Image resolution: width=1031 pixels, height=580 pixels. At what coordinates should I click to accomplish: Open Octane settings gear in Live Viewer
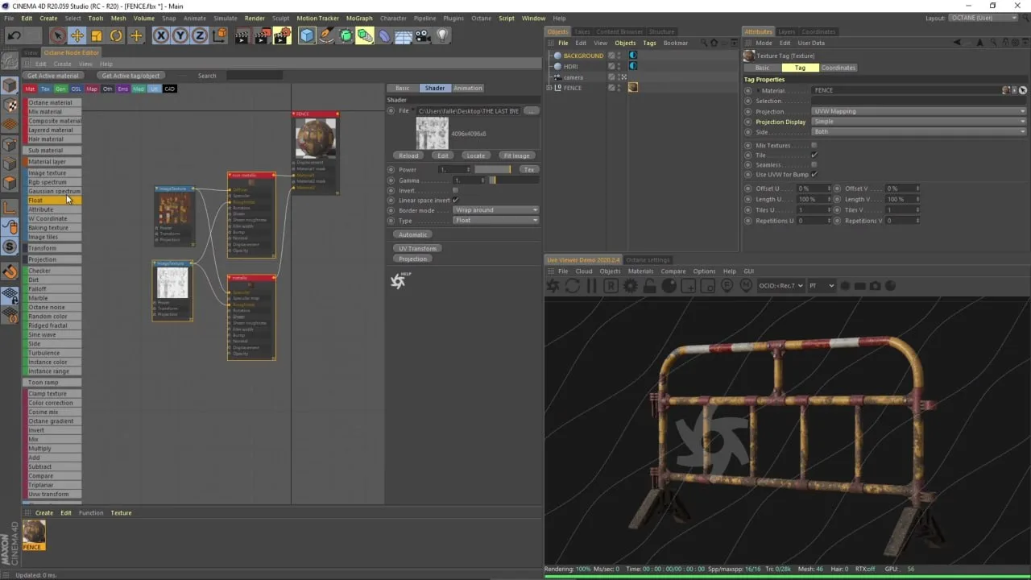coord(630,286)
